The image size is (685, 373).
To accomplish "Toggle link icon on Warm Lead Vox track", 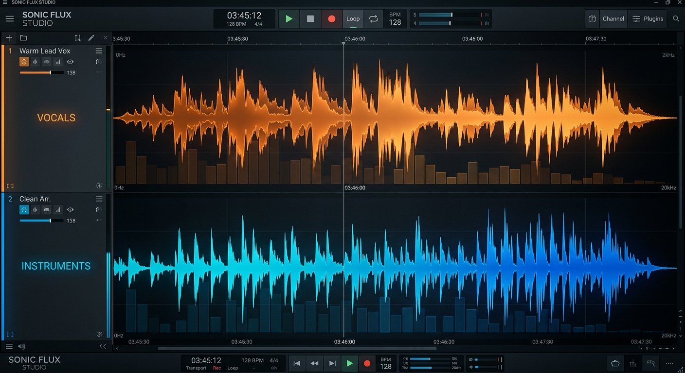I will pos(47,62).
